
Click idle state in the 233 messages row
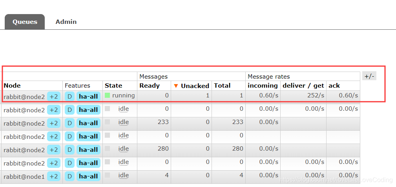[x=124, y=122]
